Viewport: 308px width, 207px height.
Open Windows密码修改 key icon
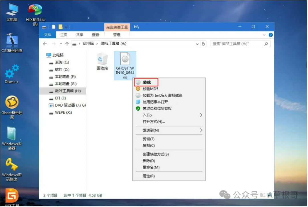(x=12, y=169)
